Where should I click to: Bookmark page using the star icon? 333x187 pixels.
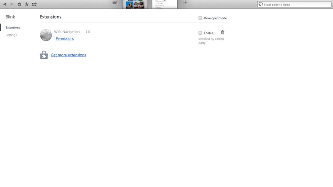click(26, 4)
